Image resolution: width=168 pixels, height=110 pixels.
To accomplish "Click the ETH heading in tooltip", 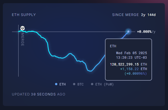I will pos(113,46).
